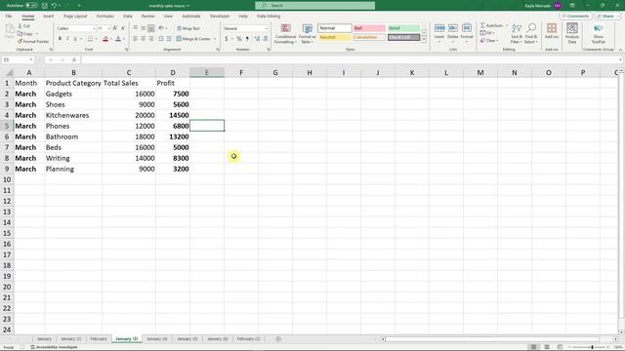
Task: Click Increase Decimal icon
Action: (x=257, y=39)
